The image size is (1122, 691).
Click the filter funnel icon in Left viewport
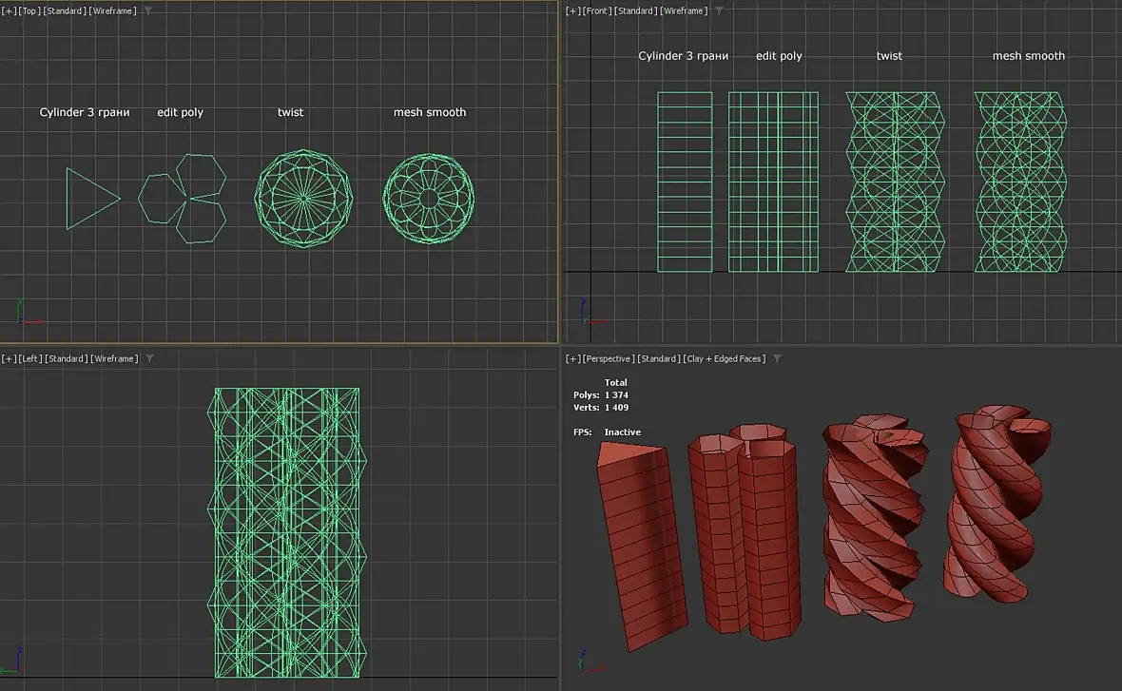pos(150,358)
